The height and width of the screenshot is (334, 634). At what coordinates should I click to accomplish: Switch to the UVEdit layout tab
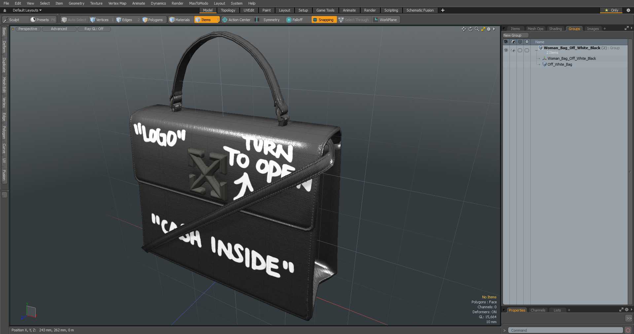[x=249, y=10]
